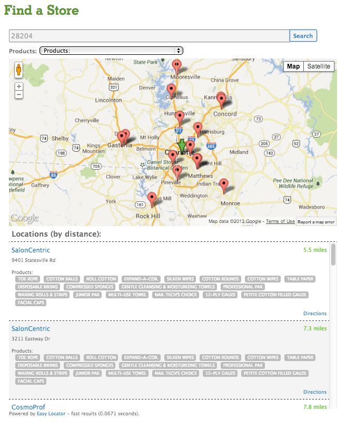Click the green arrow center marker
Viewport: 346px width, 429px height.
182,145
